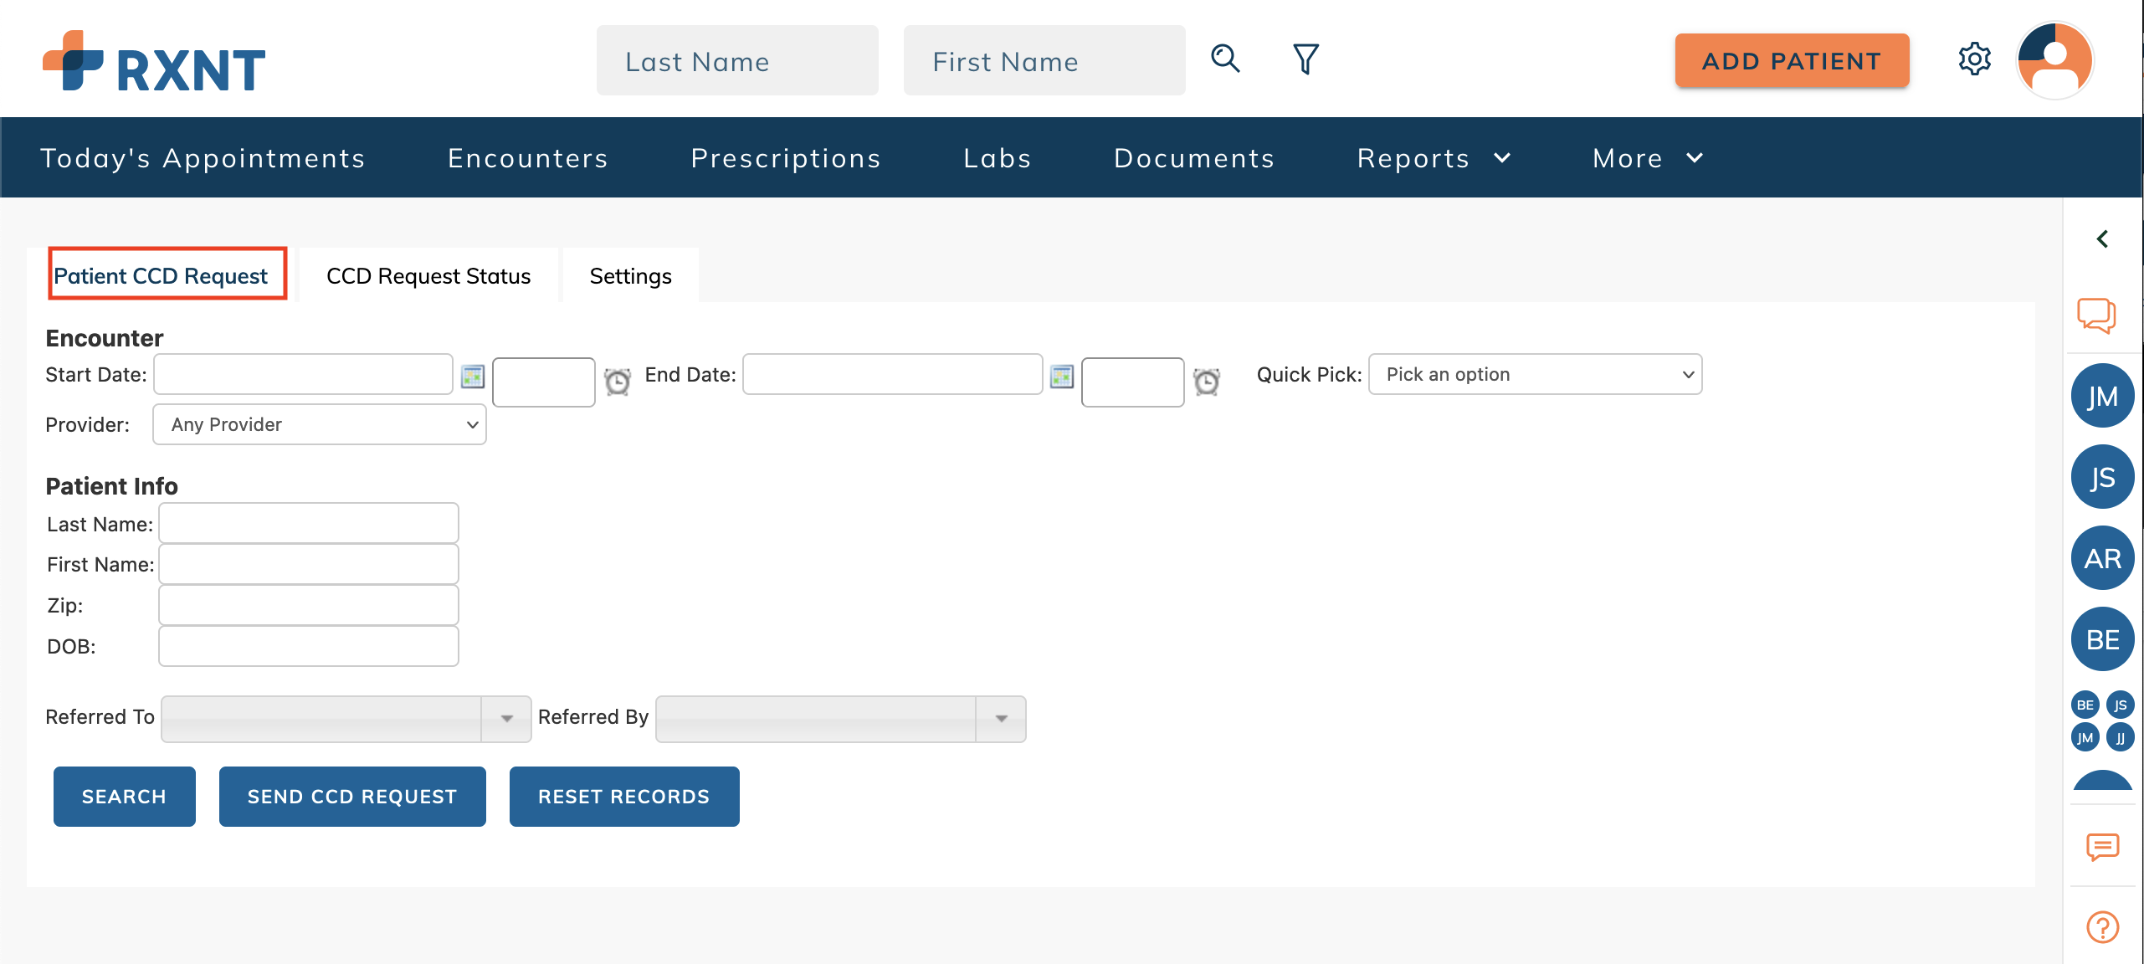
Task: Select the AR user avatar
Action: [x=2102, y=558]
